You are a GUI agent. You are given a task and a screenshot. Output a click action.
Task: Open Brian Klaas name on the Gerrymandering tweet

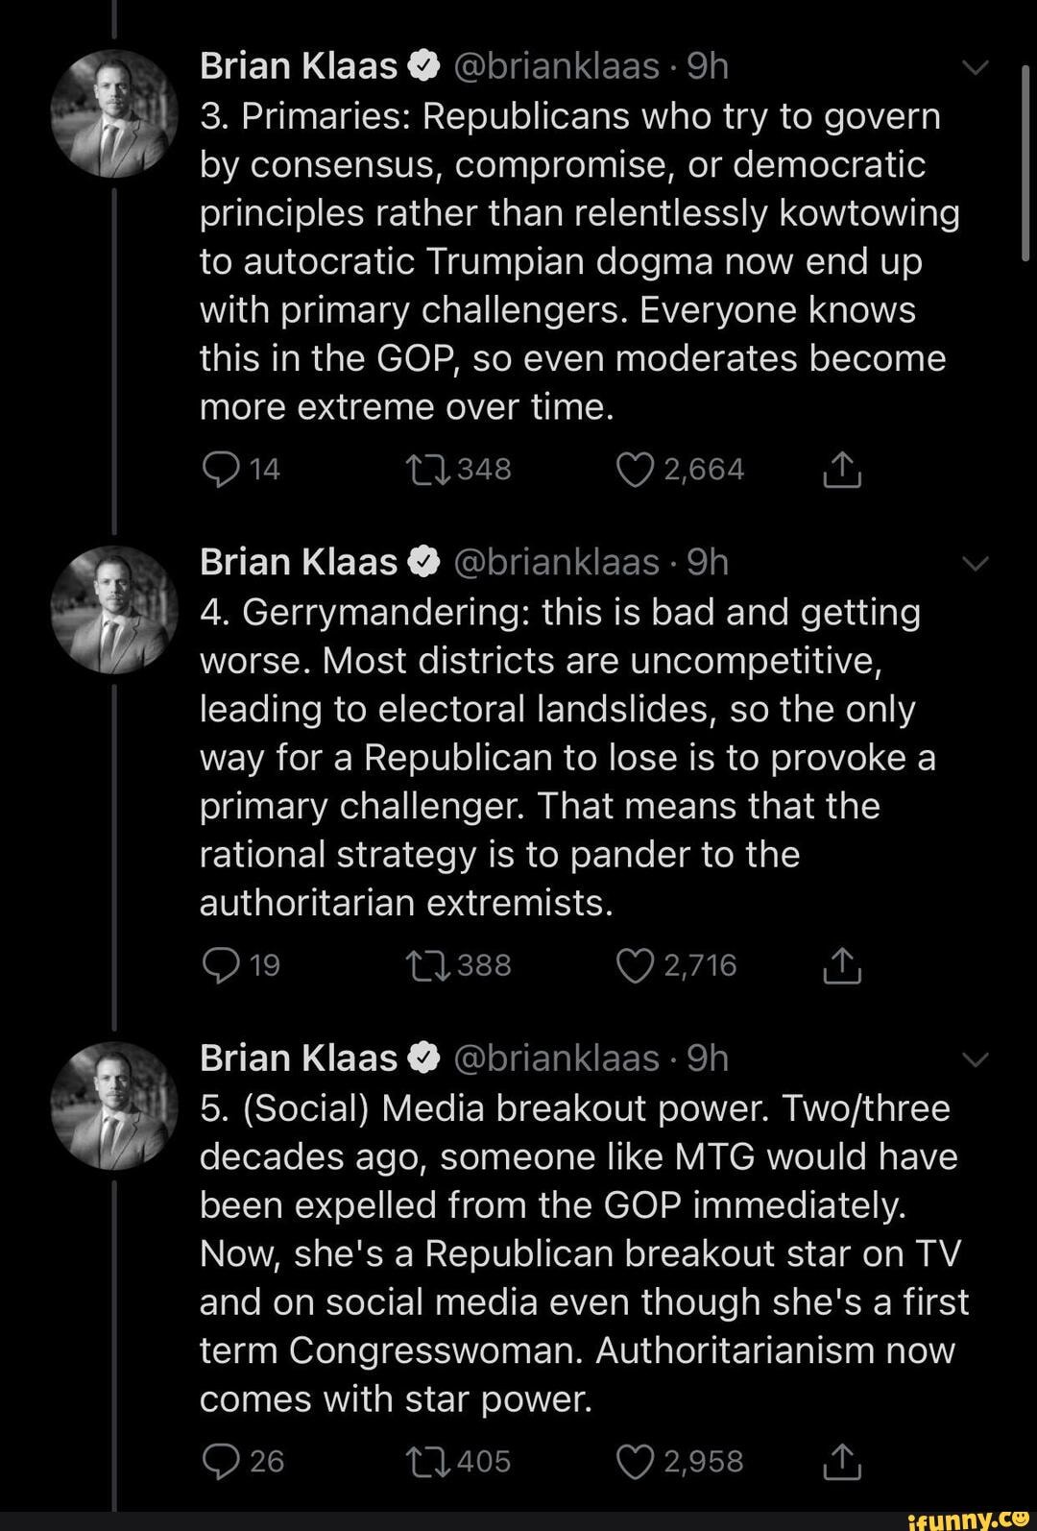tap(298, 562)
